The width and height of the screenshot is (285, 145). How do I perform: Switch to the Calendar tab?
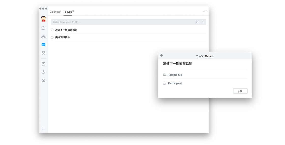coord(55,12)
